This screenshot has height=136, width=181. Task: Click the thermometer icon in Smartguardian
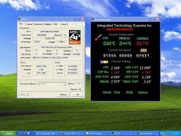pyautogui.click(x=98, y=37)
